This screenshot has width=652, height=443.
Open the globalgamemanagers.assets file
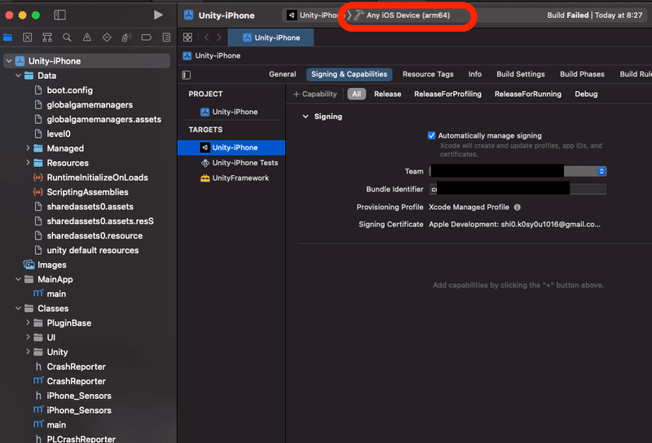tap(104, 119)
